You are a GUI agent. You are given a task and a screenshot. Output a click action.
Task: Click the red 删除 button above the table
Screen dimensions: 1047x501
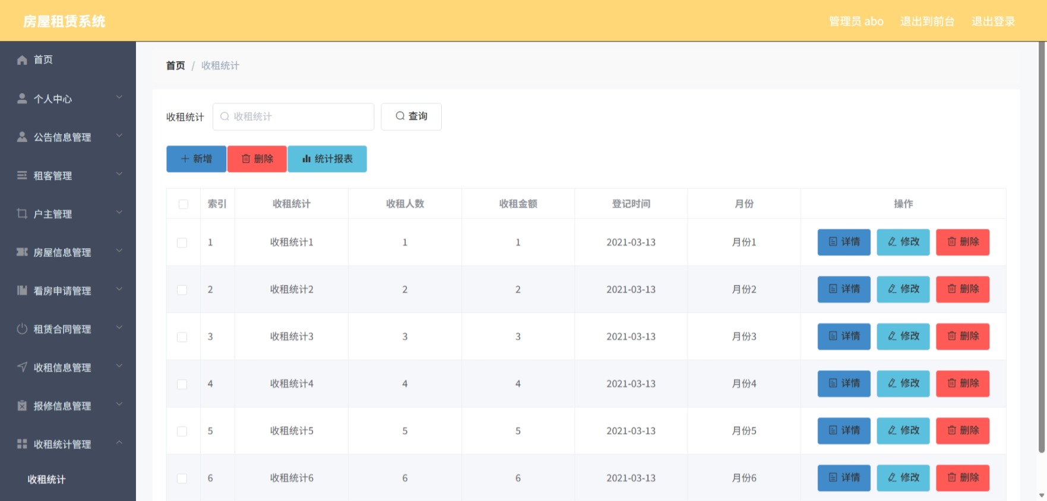(x=257, y=159)
